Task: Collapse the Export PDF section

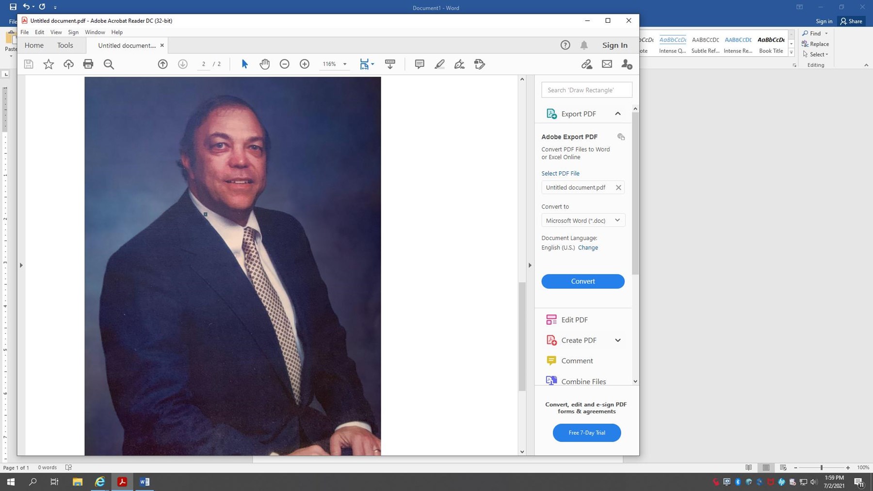Action: point(618,113)
